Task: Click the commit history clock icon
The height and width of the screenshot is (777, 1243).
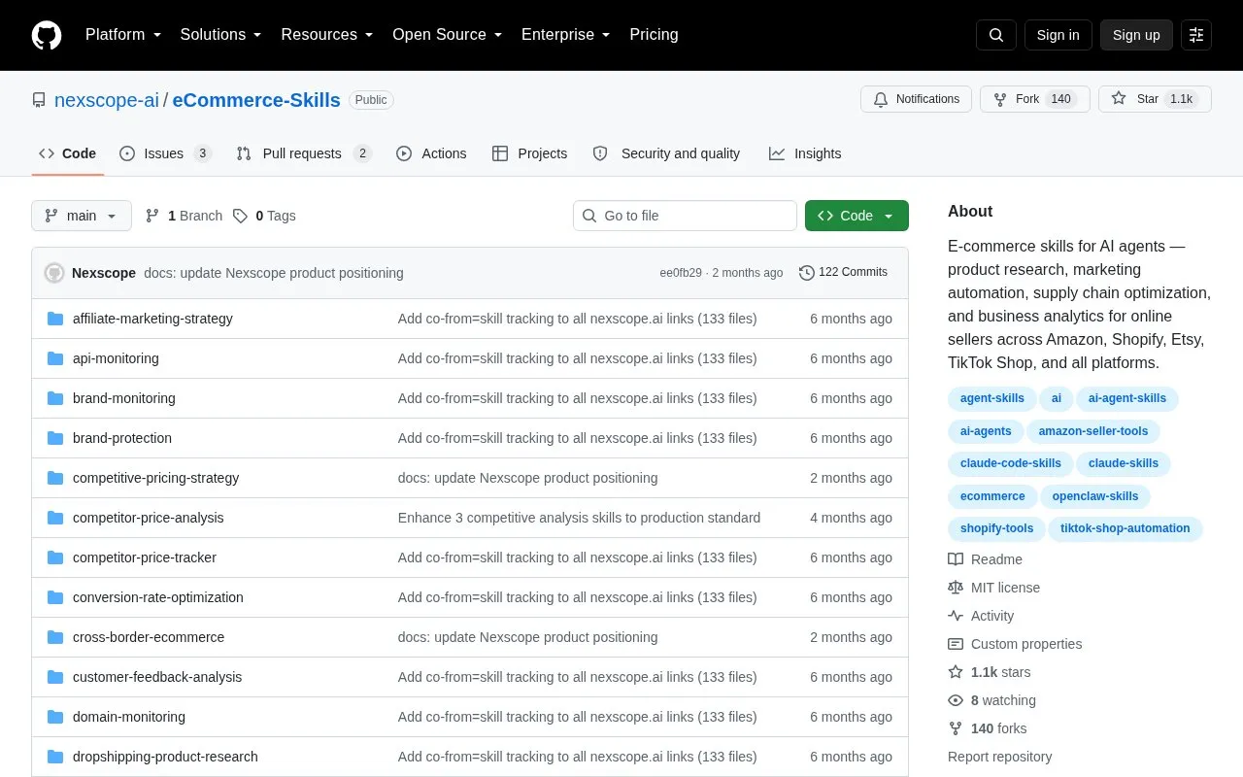Action: [x=807, y=273]
